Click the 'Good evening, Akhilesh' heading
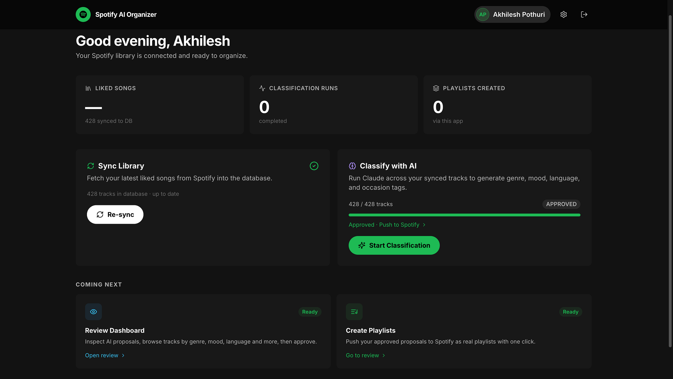Screen dimensions: 673x379 [x=153, y=41]
